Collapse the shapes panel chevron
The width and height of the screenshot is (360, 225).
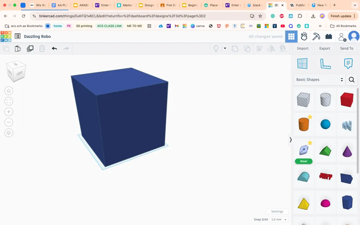291,140
